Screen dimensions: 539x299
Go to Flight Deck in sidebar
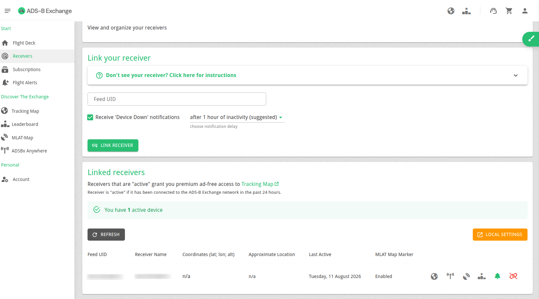click(x=37, y=43)
